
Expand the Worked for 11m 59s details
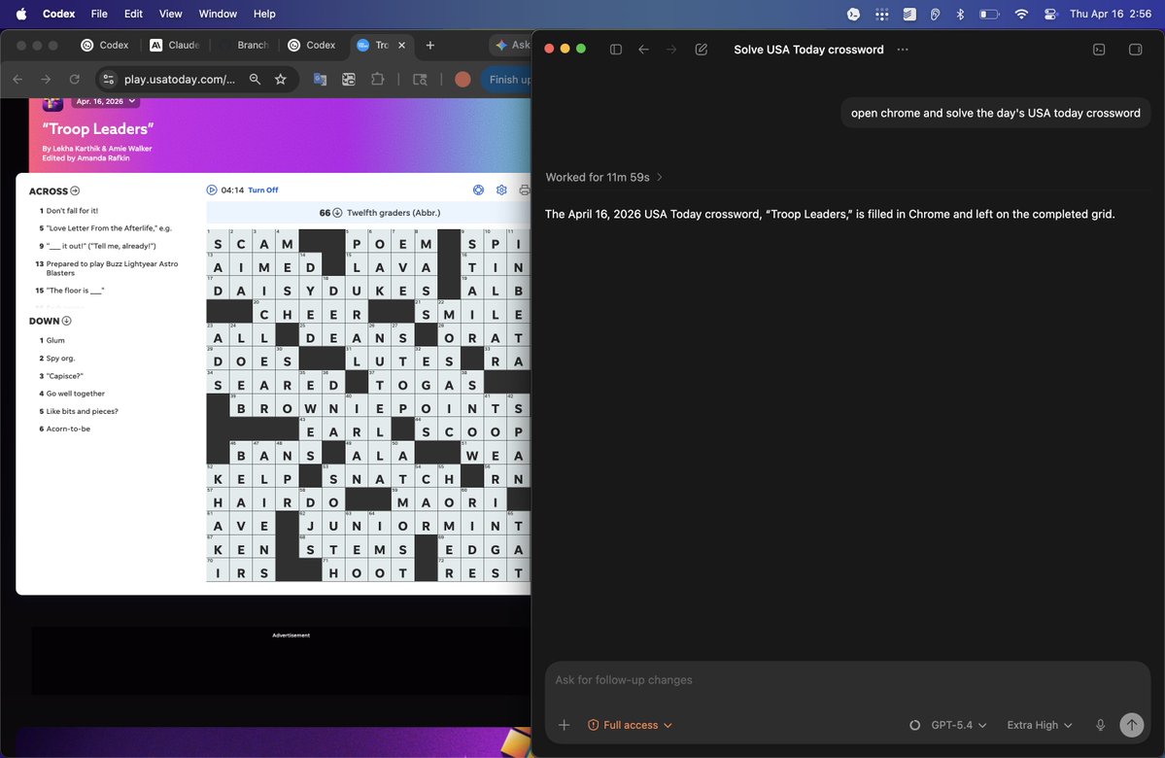coord(603,177)
